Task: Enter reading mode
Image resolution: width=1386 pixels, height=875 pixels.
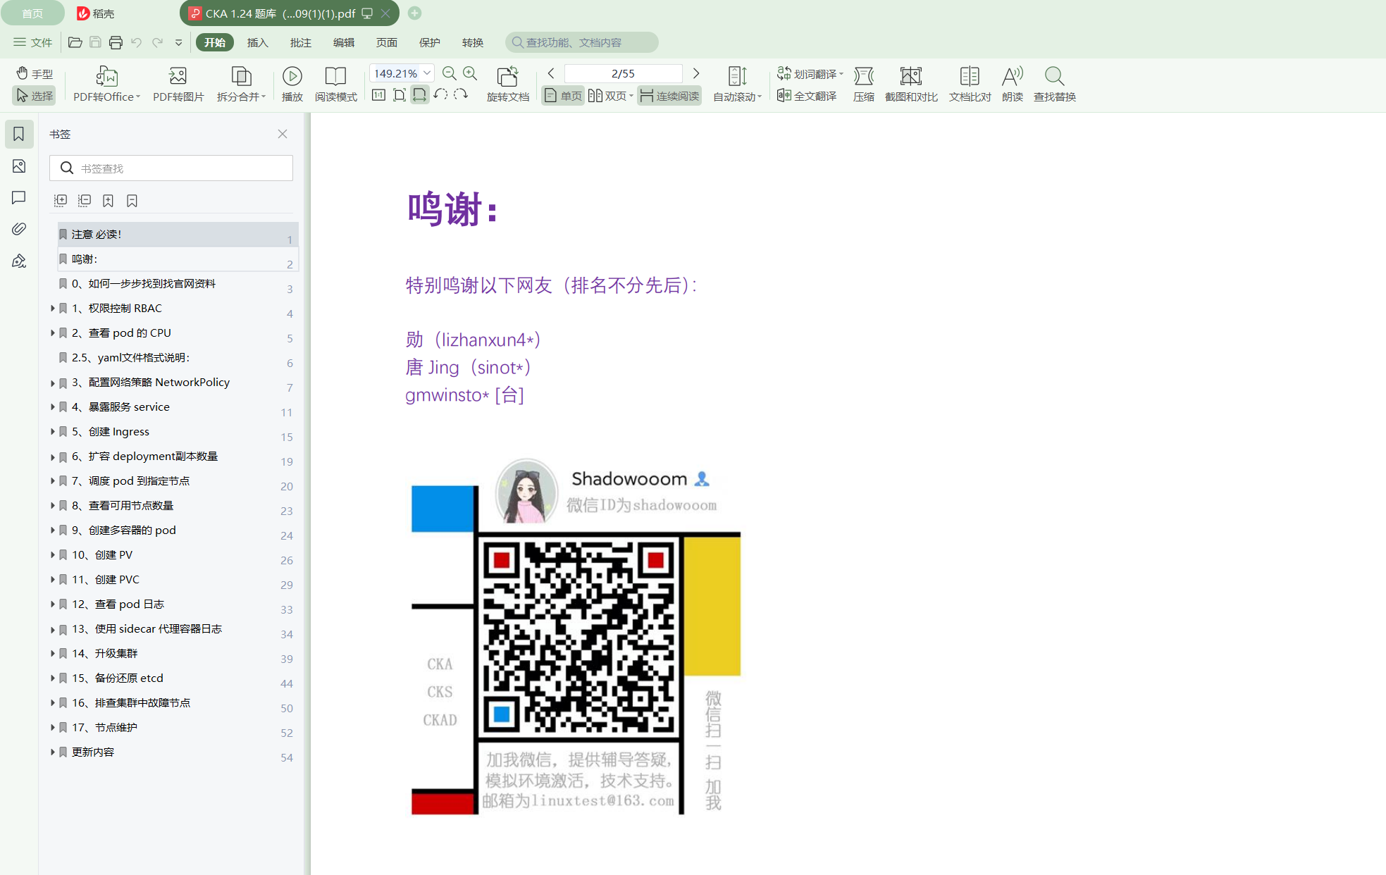Action: 335,84
